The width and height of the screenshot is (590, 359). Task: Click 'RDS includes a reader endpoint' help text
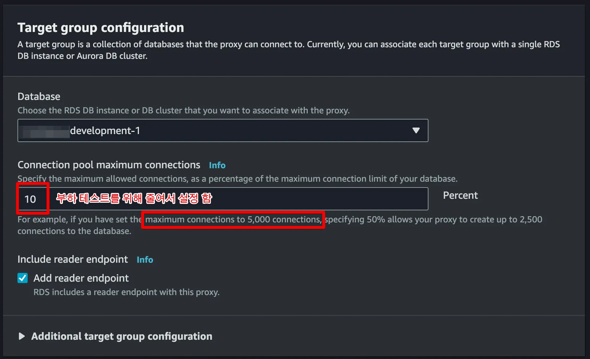coord(126,292)
